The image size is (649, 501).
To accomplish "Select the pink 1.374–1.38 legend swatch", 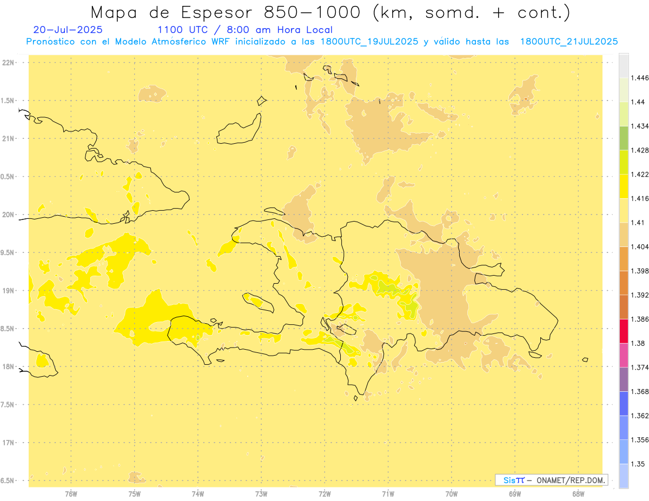I will (x=624, y=355).
